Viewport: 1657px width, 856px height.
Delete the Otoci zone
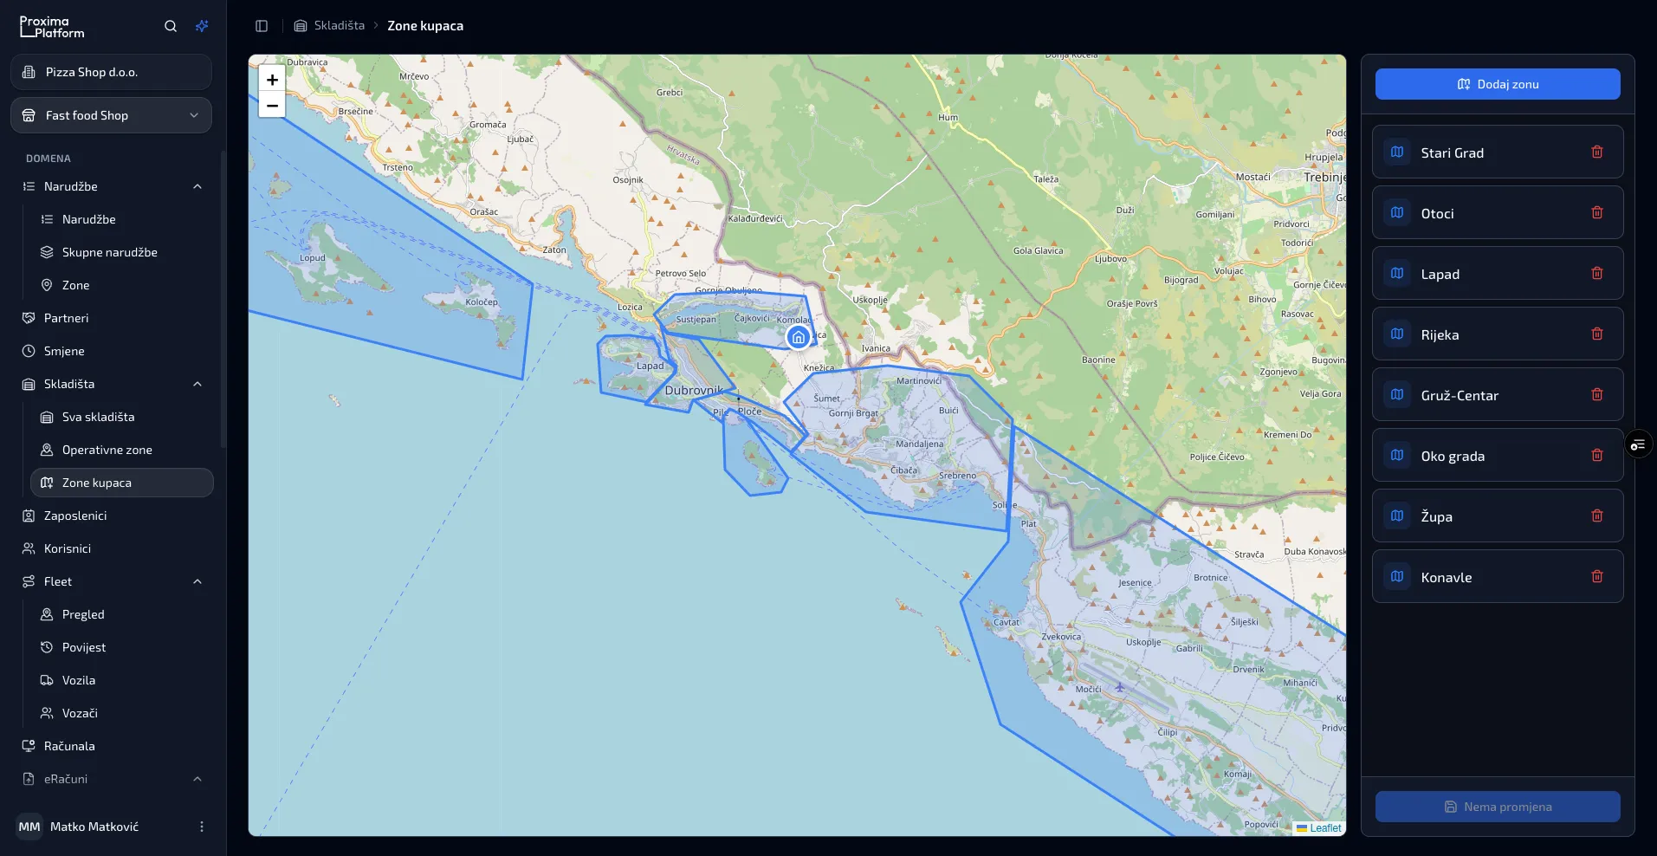pos(1597,213)
